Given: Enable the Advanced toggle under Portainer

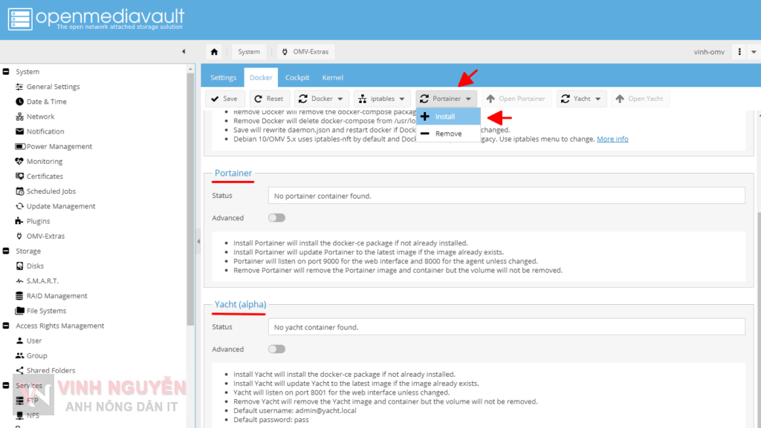Looking at the screenshot, I should pyautogui.click(x=276, y=217).
